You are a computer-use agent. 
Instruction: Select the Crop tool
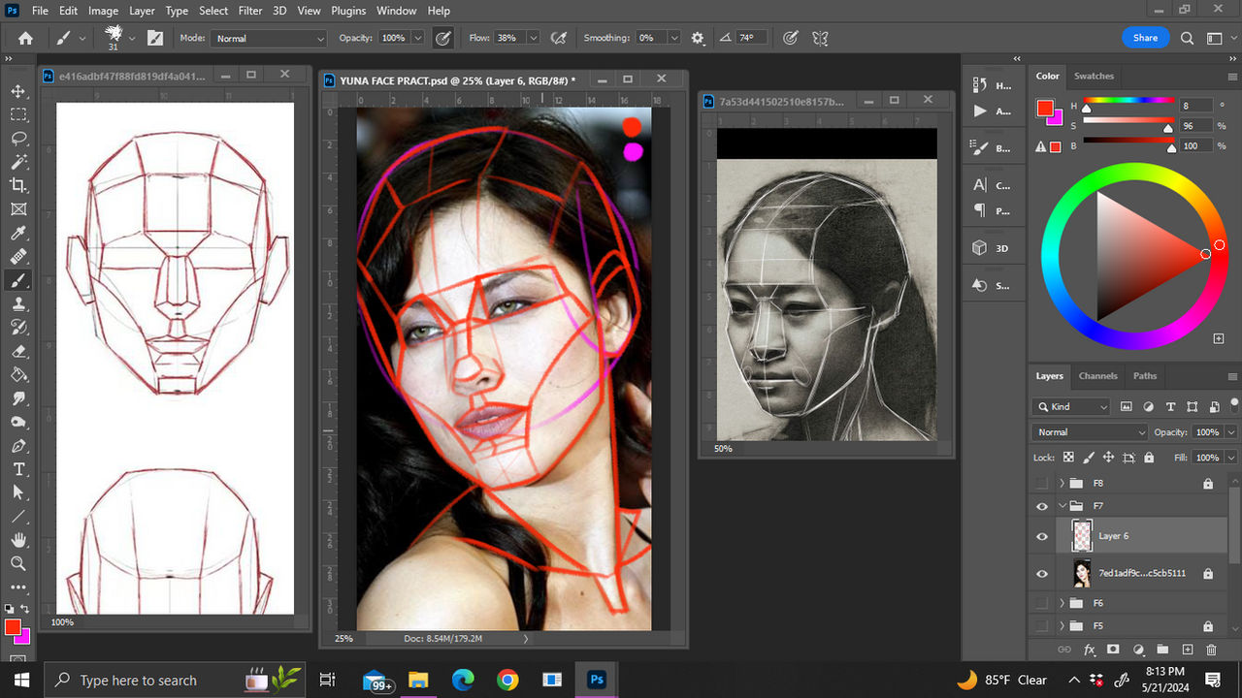point(18,185)
